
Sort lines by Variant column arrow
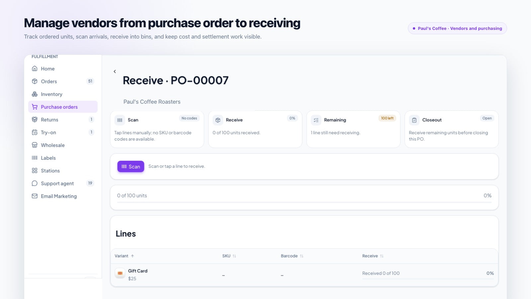point(132,256)
